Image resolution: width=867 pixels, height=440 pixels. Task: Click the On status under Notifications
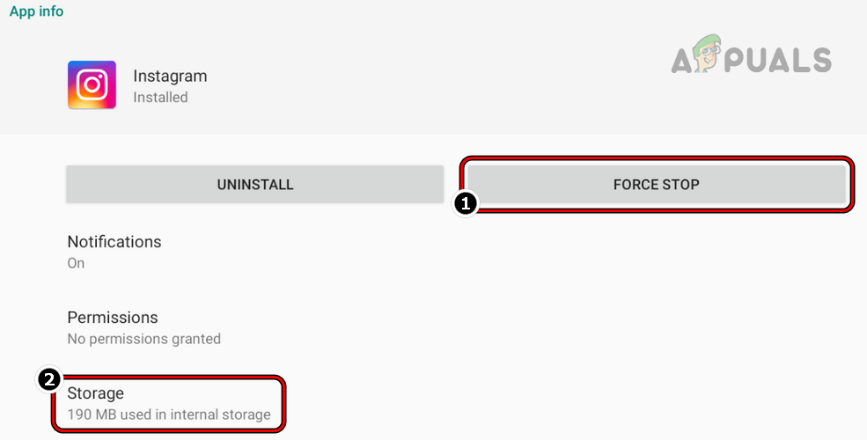click(76, 263)
